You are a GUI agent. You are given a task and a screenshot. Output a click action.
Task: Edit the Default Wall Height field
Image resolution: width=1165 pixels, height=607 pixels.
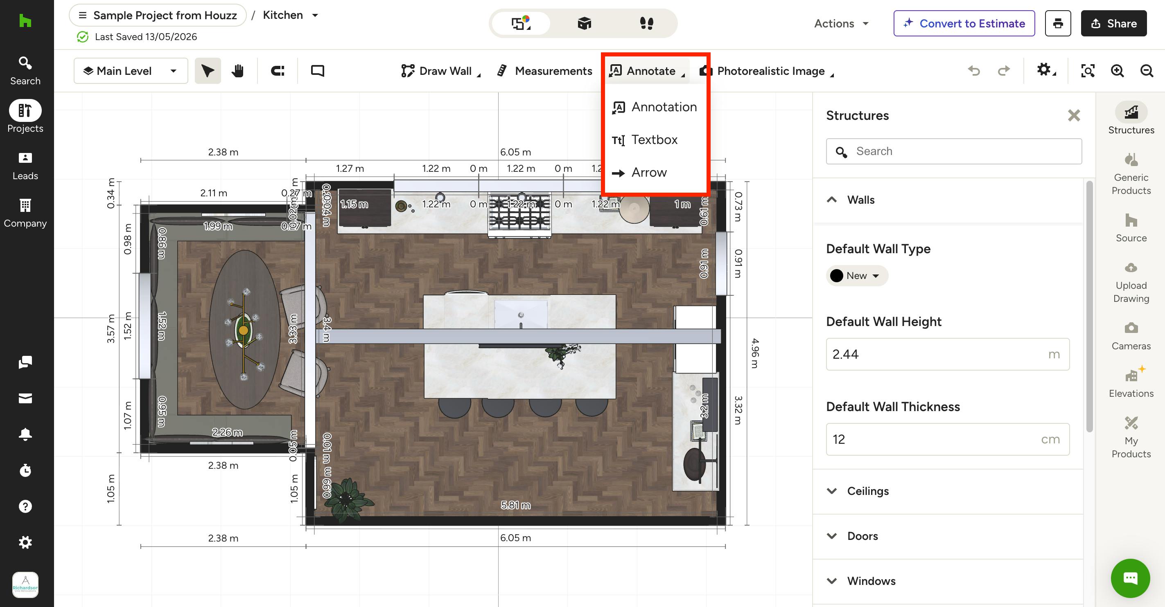pos(948,354)
